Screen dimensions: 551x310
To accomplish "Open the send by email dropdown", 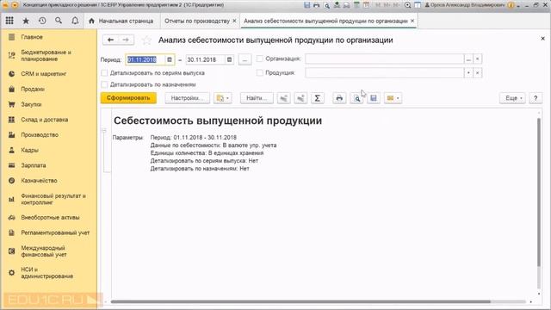I will coord(393,98).
